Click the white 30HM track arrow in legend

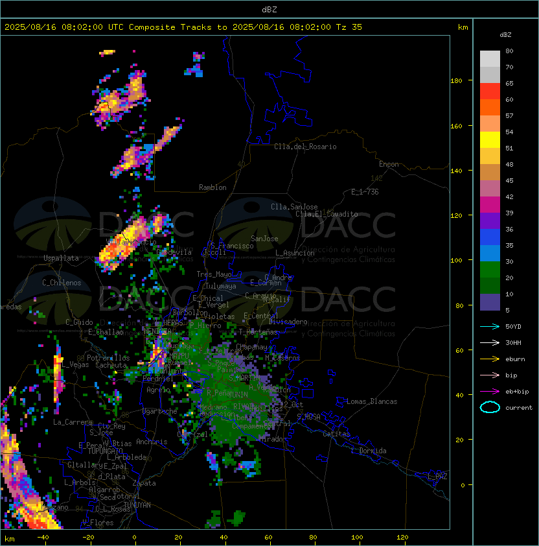[x=490, y=342]
